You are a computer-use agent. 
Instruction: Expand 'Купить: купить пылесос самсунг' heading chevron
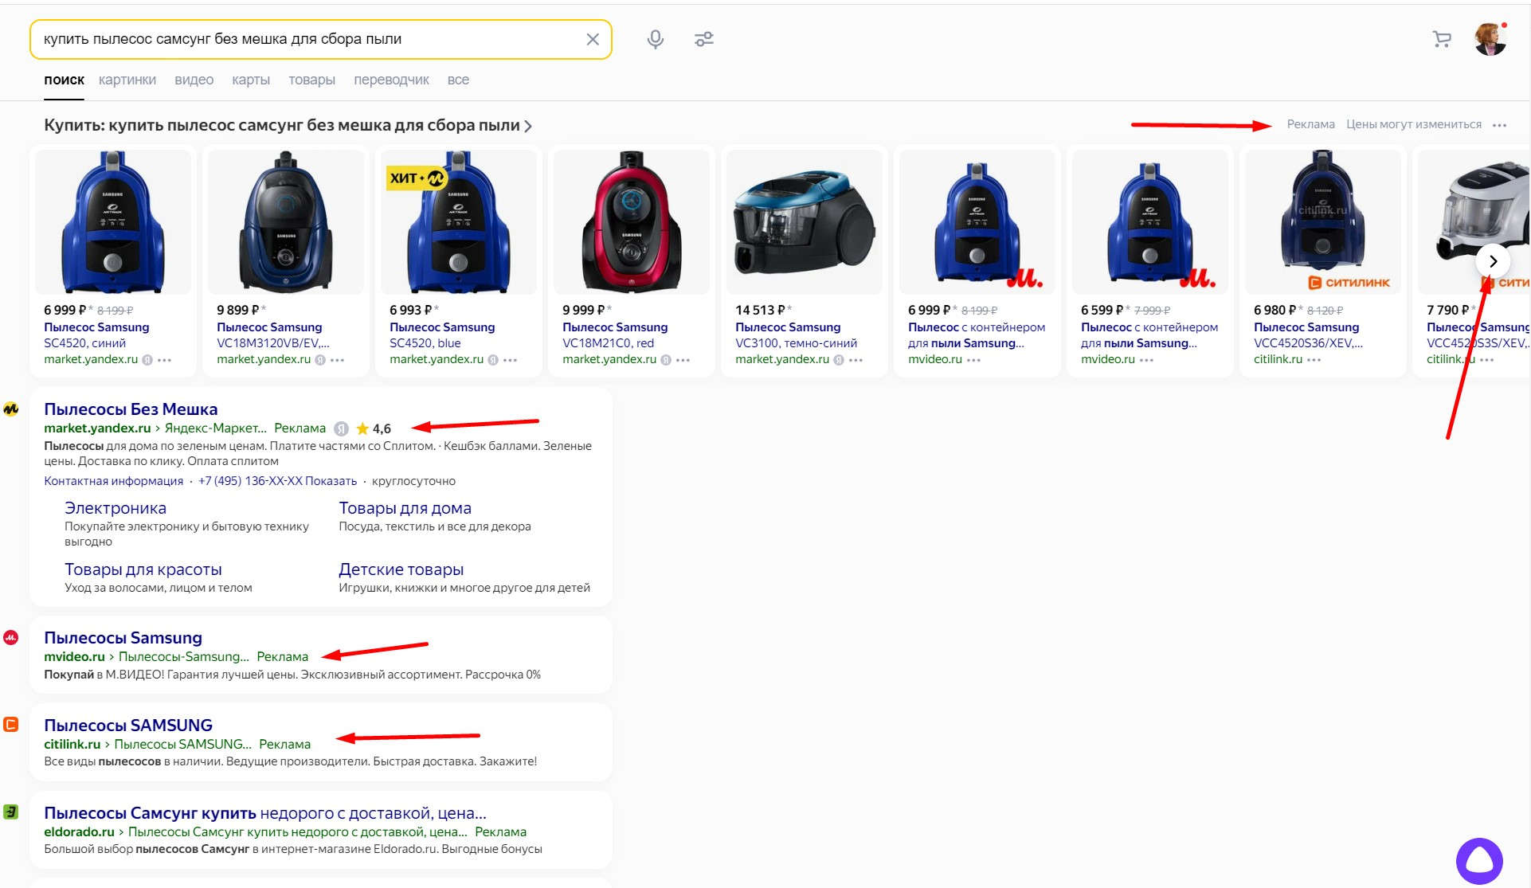[528, 126]
